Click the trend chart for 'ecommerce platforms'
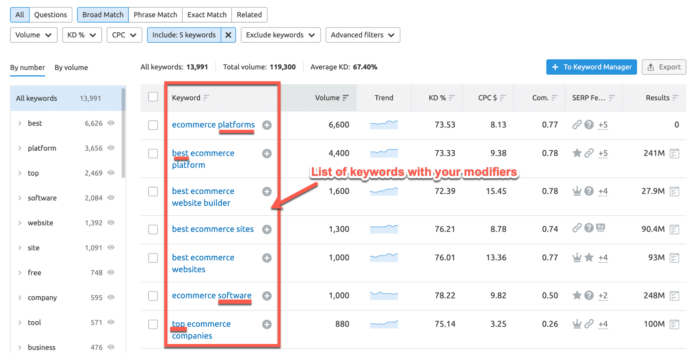The height and width of the screenshot is (353, 694). 384,125
